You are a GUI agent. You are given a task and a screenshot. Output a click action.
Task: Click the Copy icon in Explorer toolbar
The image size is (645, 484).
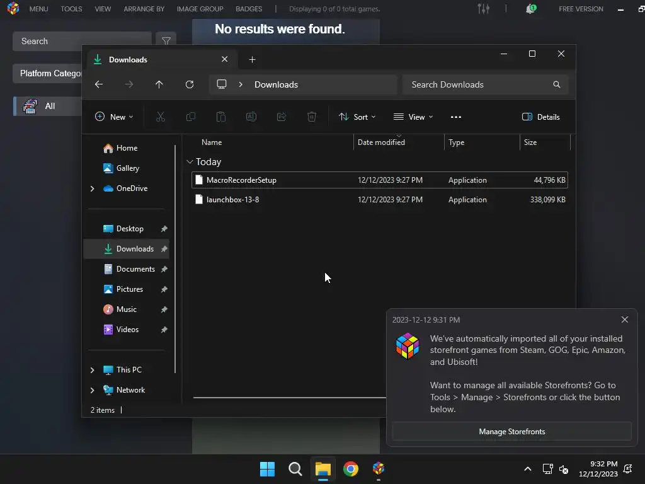coord(190,117)
